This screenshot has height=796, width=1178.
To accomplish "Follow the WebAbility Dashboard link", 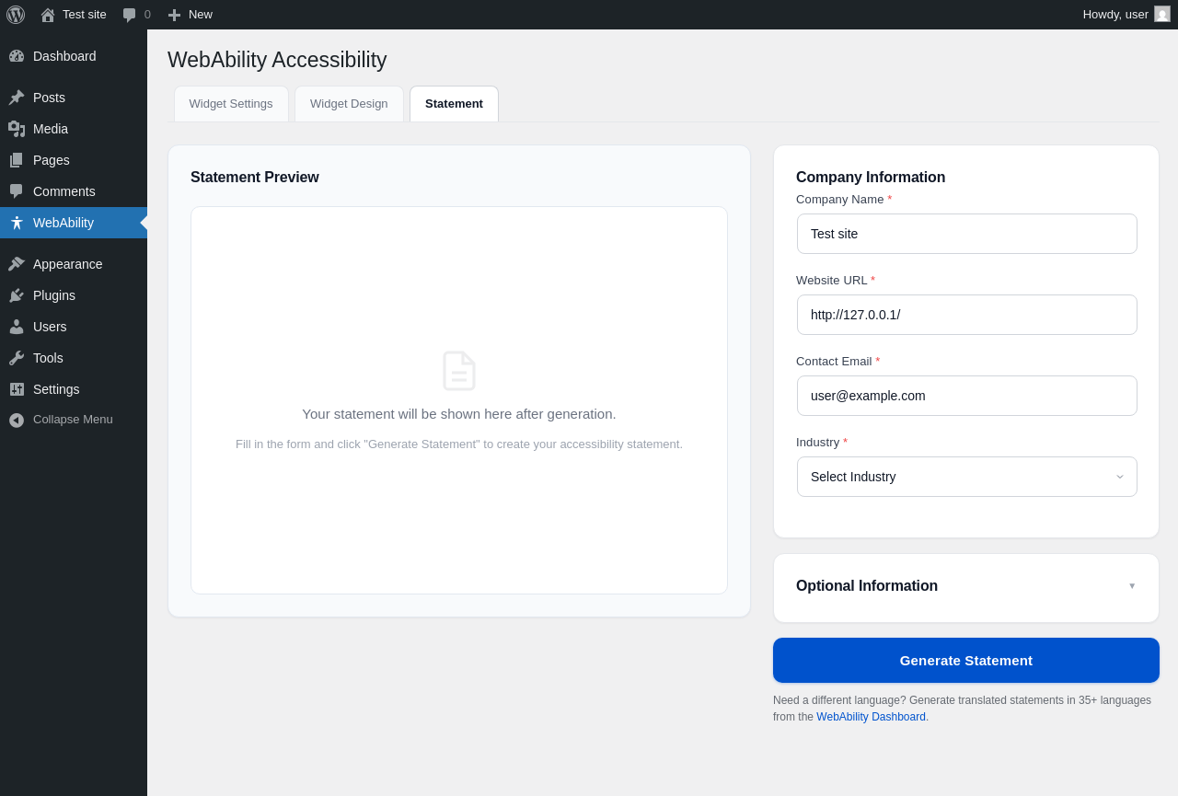I will pos(871,717).
